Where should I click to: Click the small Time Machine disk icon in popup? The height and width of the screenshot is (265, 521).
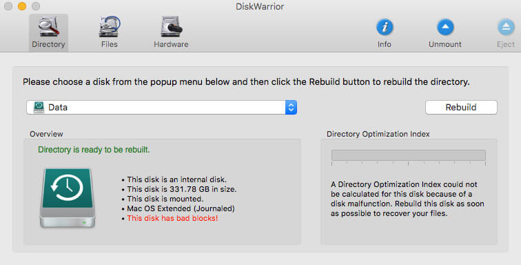39,107
